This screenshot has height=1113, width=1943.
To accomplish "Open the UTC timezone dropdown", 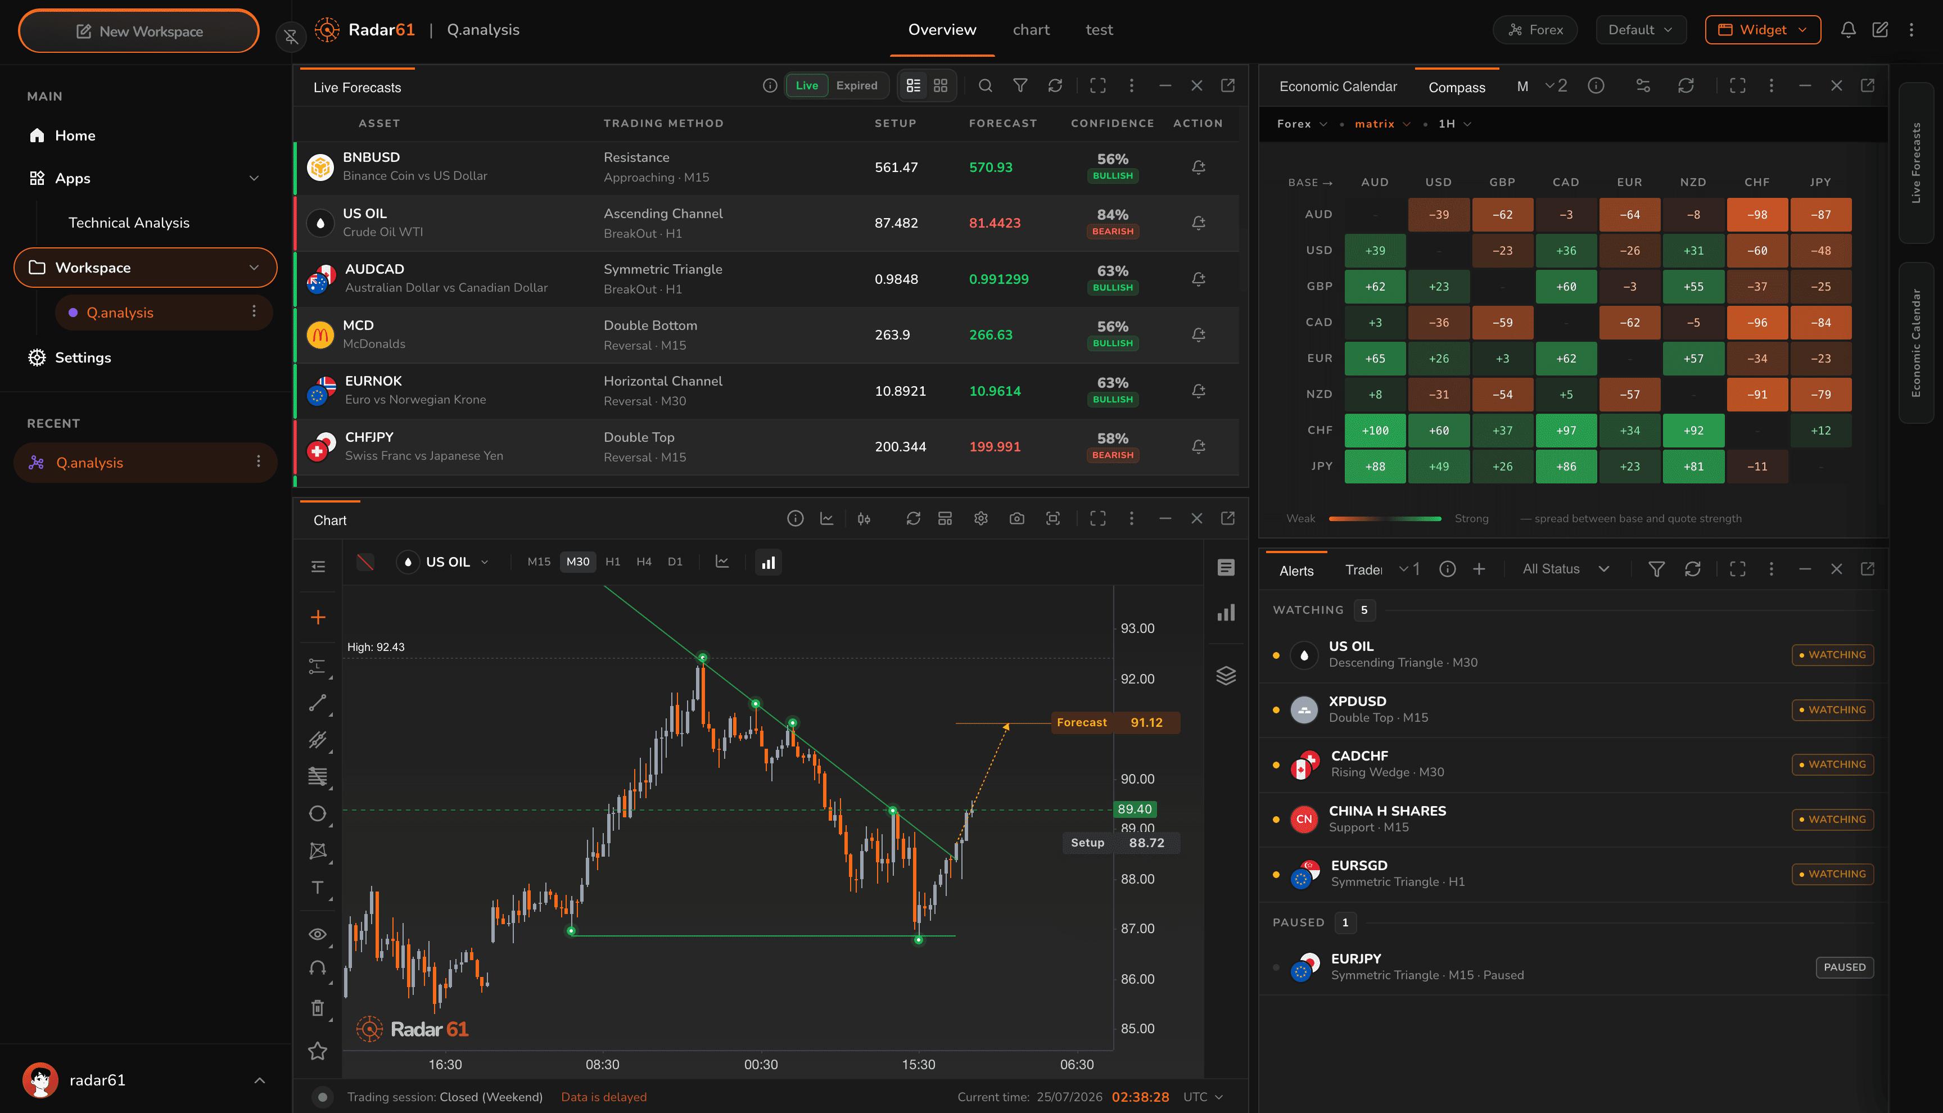I will [1203, 1097].
